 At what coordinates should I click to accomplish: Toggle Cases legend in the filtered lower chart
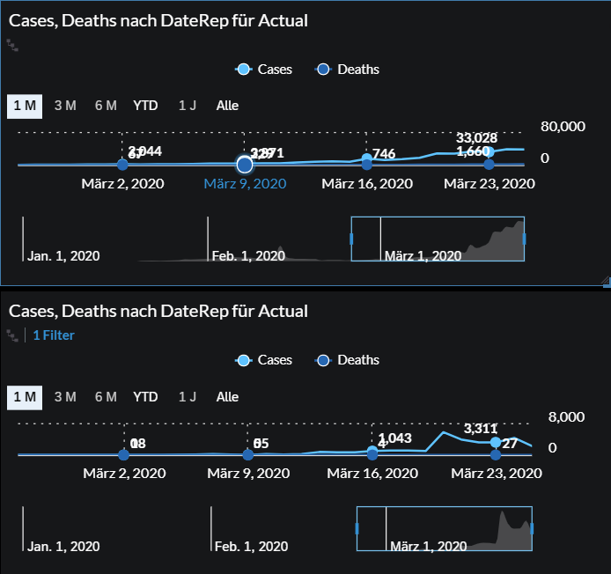(x=265, y=360)
